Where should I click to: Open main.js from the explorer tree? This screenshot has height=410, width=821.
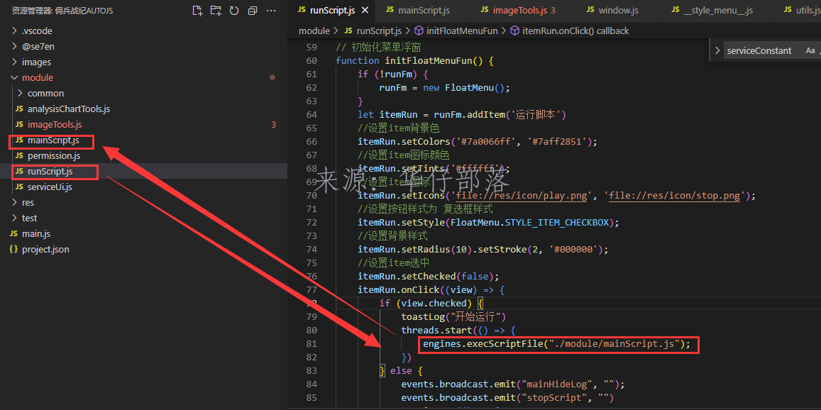pyautogui.click(x=143, y=233)
